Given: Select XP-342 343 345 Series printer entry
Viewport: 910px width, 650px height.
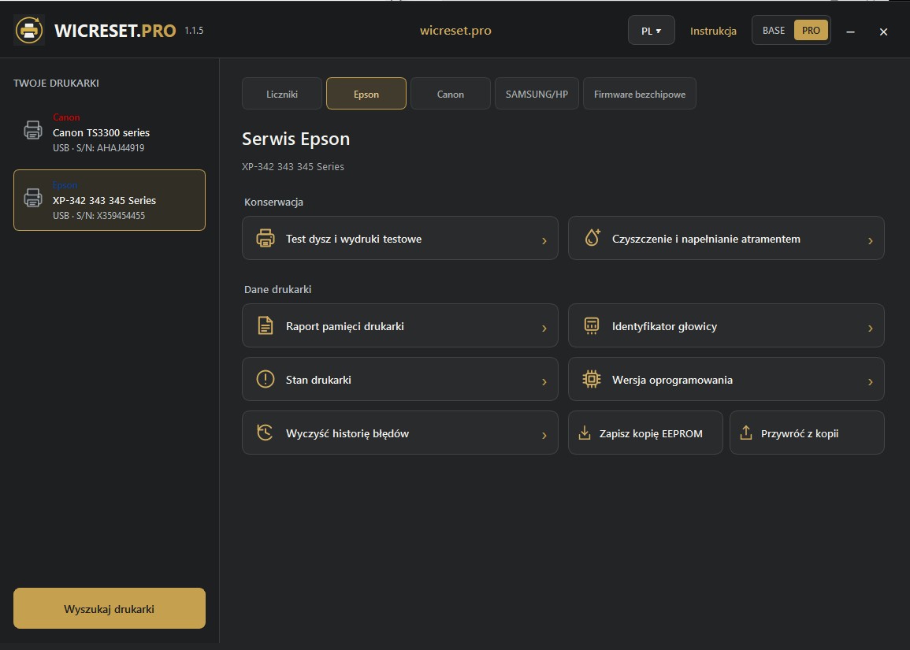Looking at the screenshot, I should coord(109,200).
